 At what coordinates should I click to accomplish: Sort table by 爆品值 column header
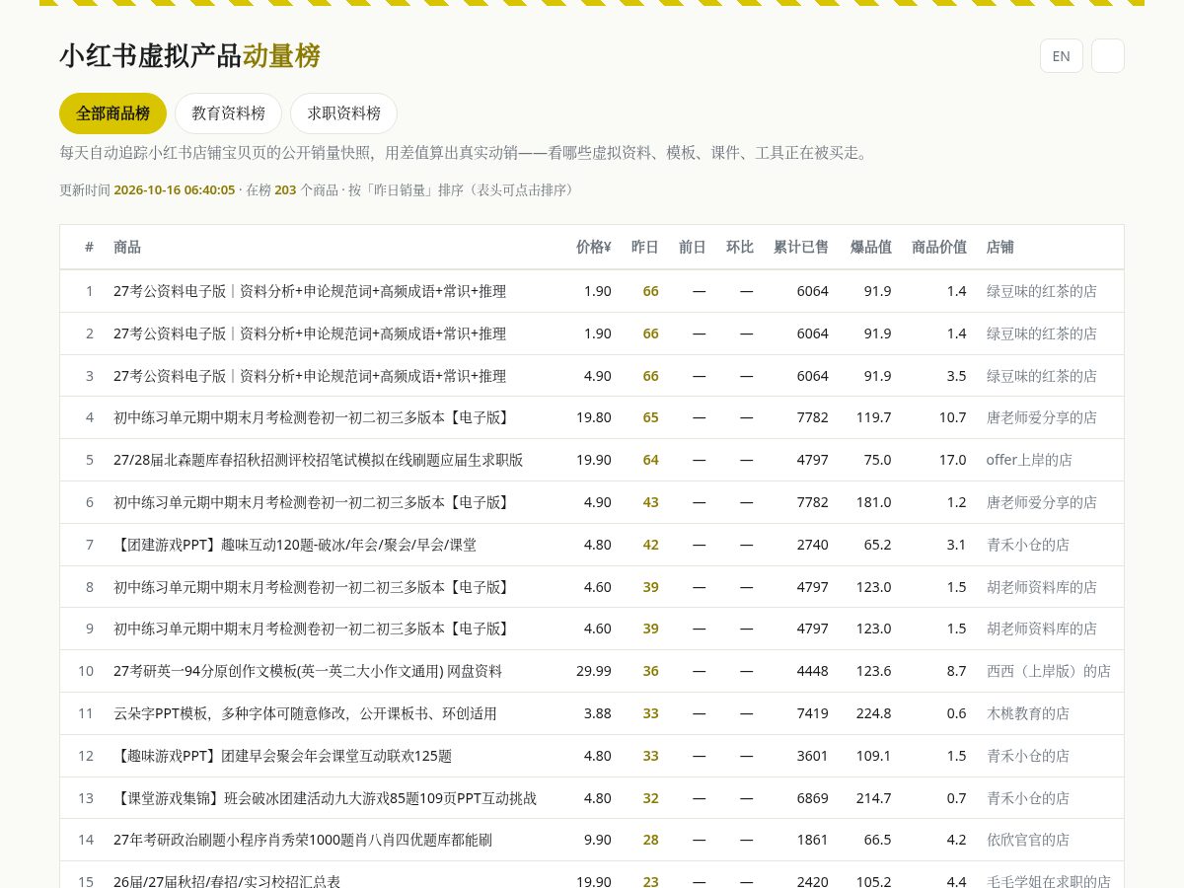pyautogui.click(x=871, y=247)
